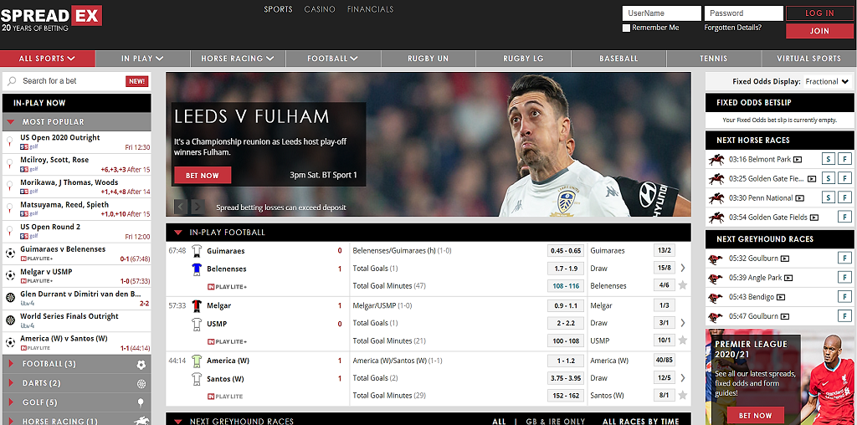This screenshot has height=425, width=857.
Task: Open the Football dropdown menu
Action: (x=333, y=59)
